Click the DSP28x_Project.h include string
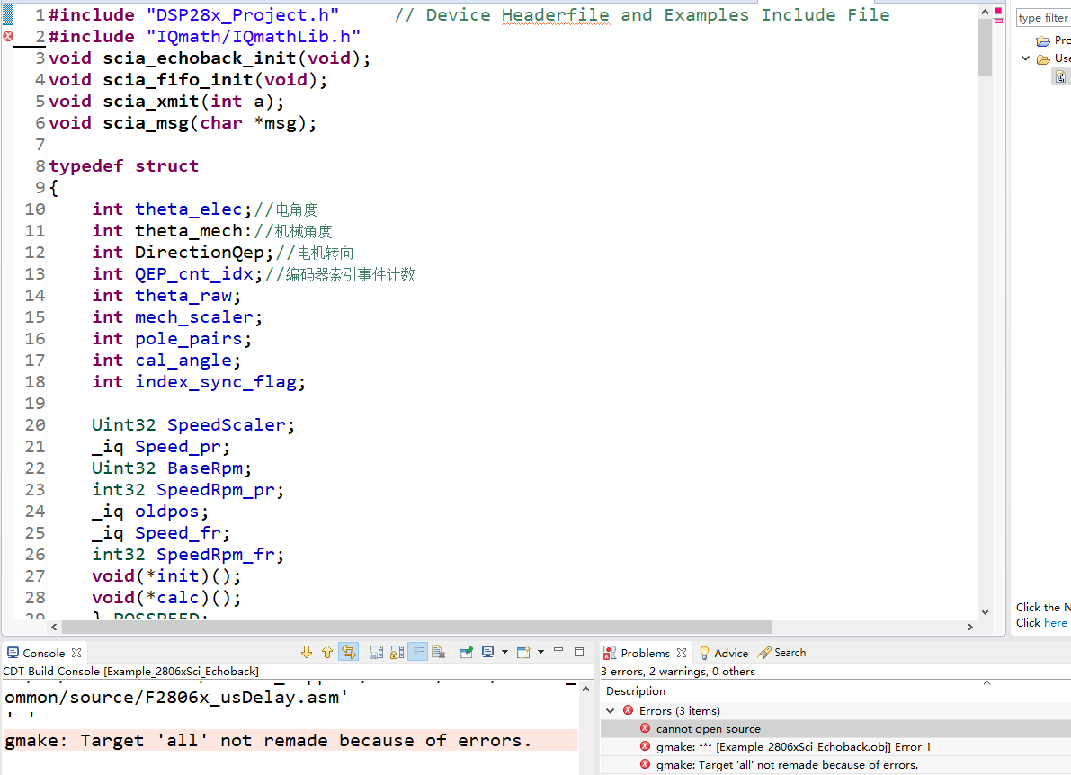Viewport: 1071px width, 775px height. click(x=243, y=15)
